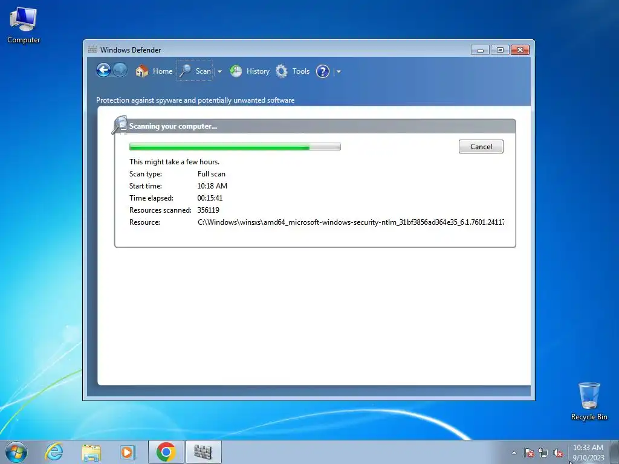Click the scanning magnifier document icon
This screenshot has width=619, height=464.
point(120,125)
